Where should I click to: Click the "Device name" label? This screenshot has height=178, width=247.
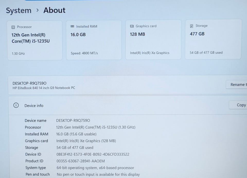click(36, 120)
